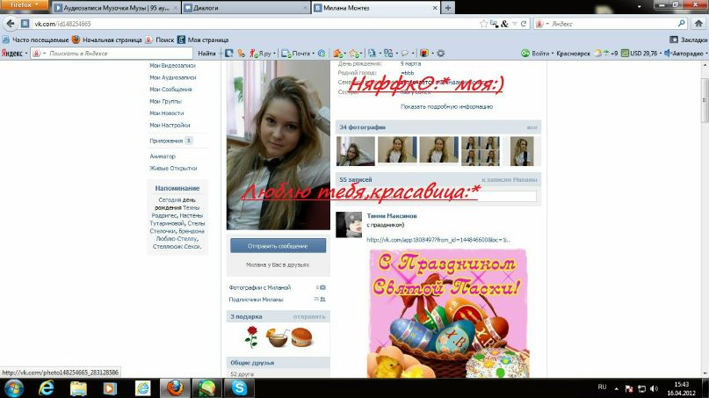Click the bookmark star in address bar

tap(483, 24)
